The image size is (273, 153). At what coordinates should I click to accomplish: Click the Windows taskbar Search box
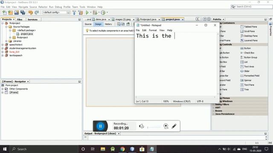(x=44, y=149)
